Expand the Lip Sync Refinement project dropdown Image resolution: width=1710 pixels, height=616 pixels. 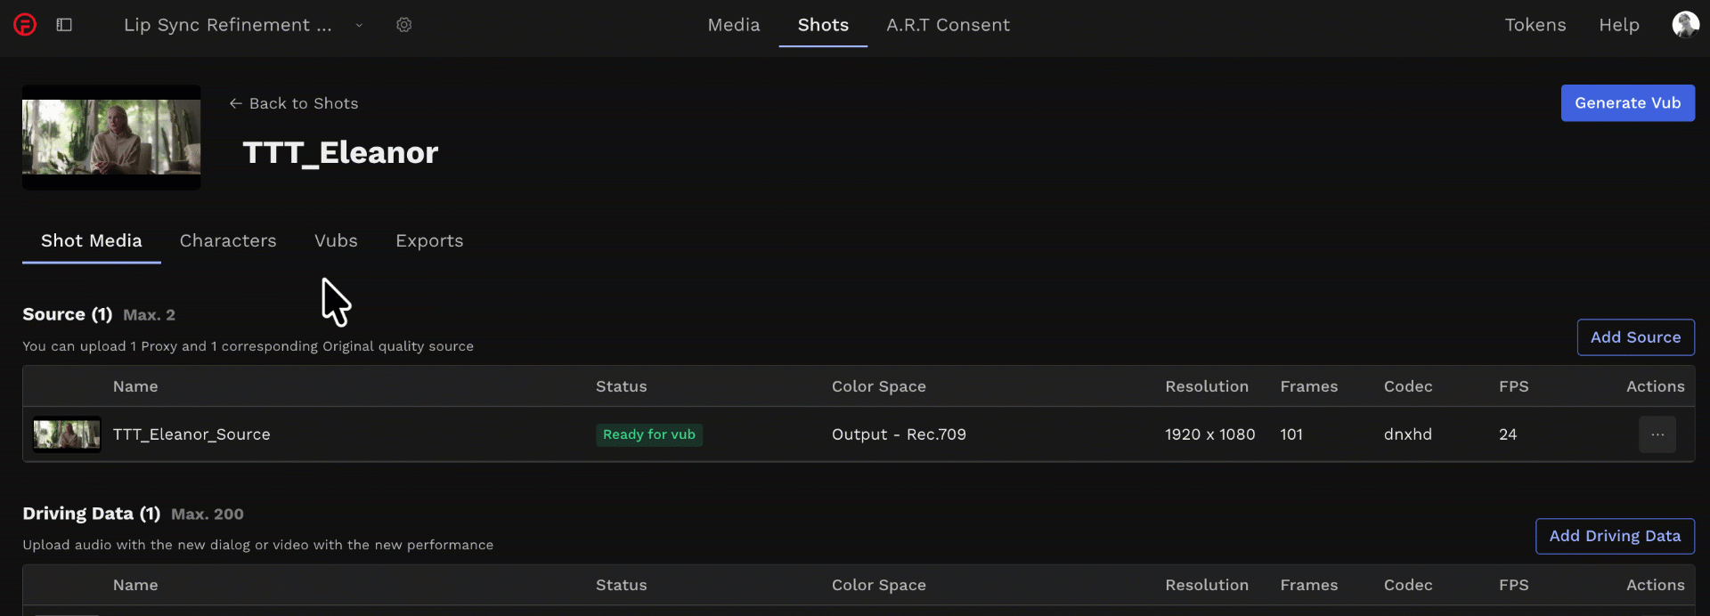point(359,25)
